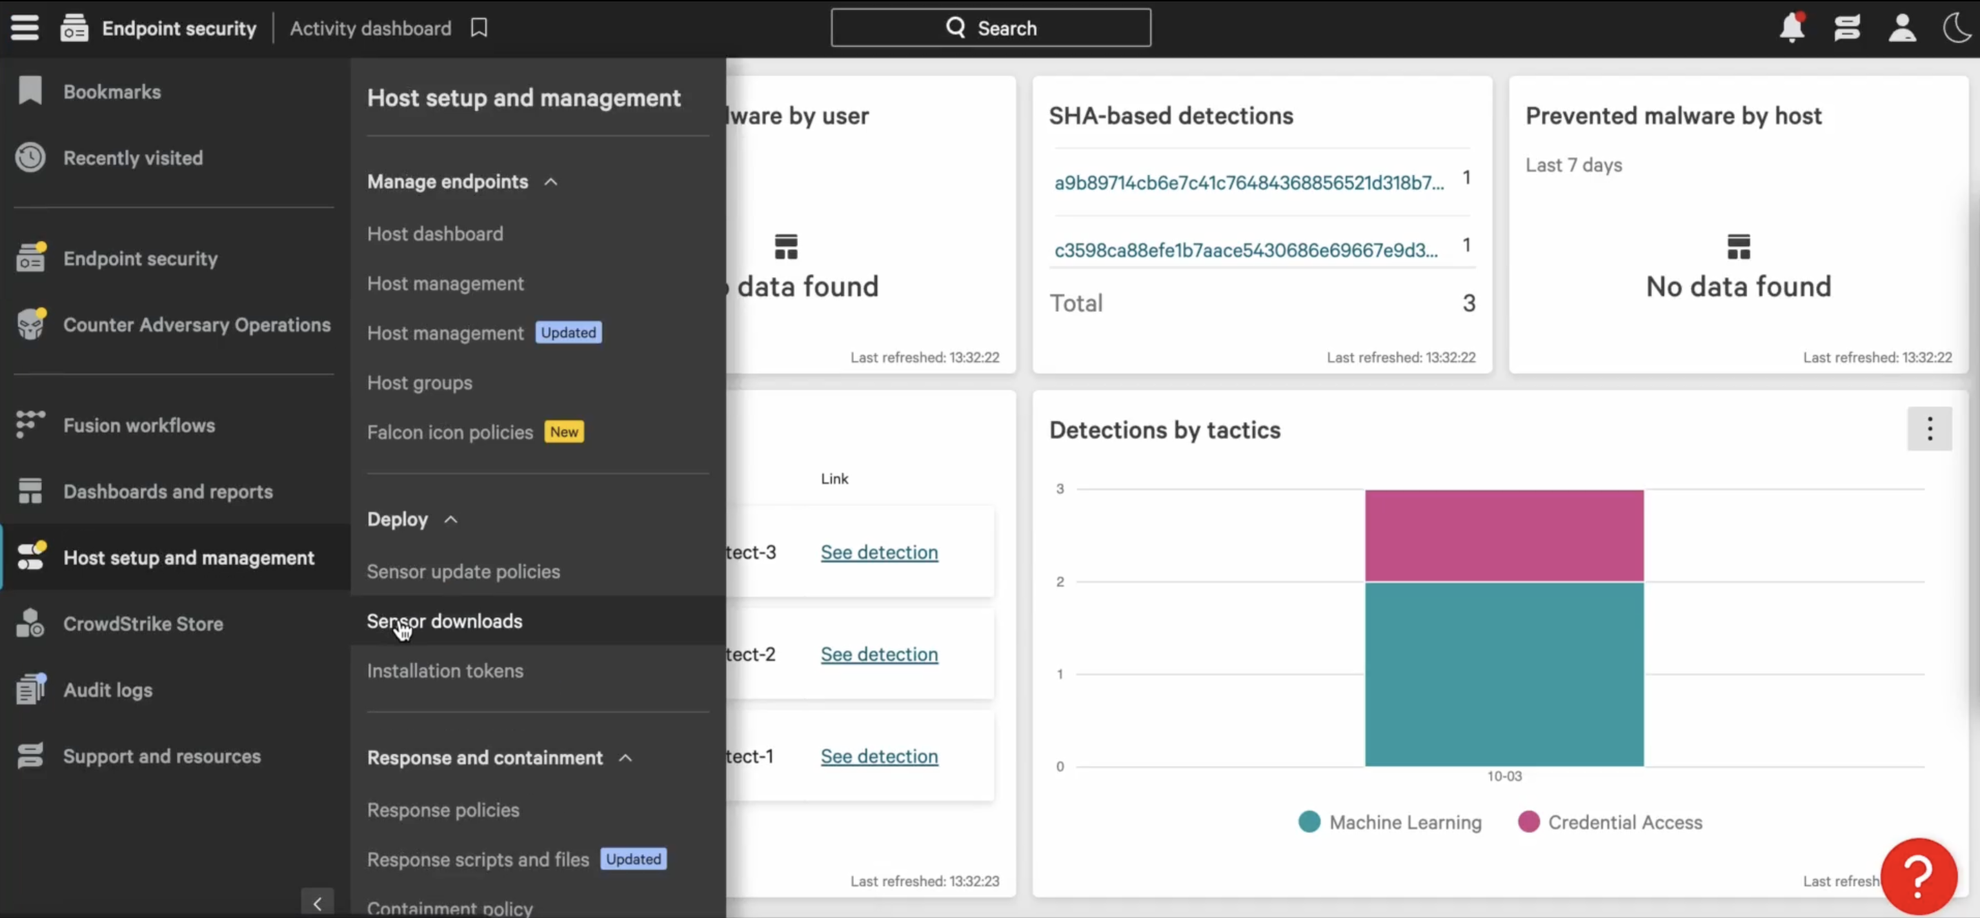Open Sensor update policies
The width and height of the screenshot is (1980, 918).
(463, 571)
